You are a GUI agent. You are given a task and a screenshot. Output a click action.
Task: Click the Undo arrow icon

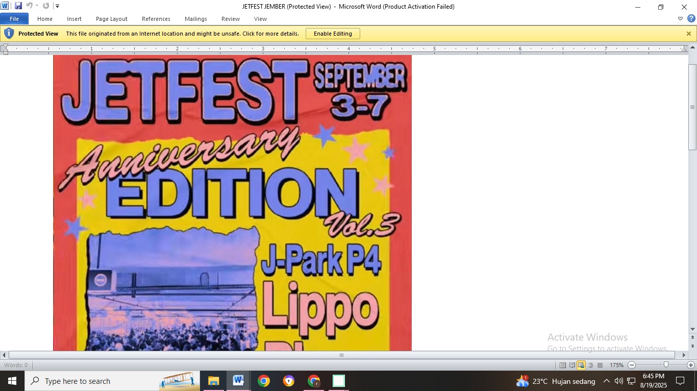(29, 6)
